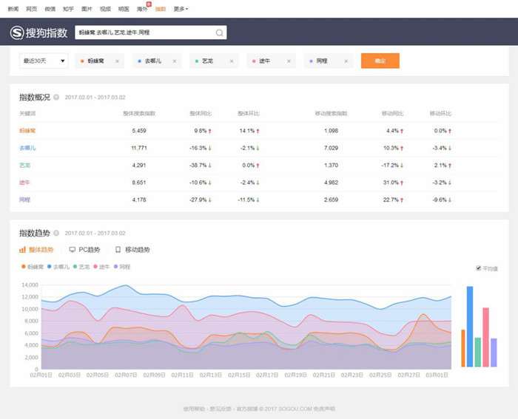
Task: Click the pink 途牛 average bar
Action: (x=485, y=337)
